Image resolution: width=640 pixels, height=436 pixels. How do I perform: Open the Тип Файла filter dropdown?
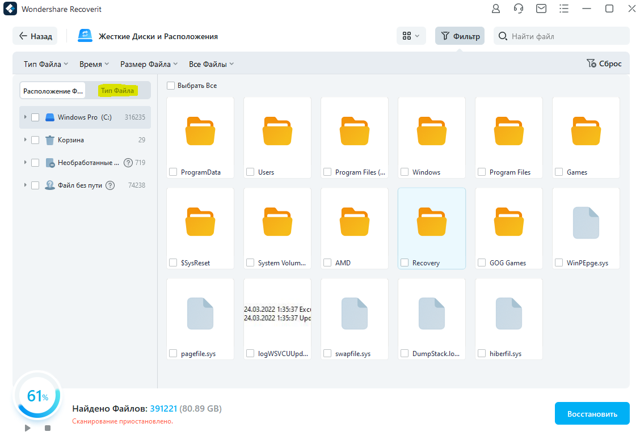(46, 64)
